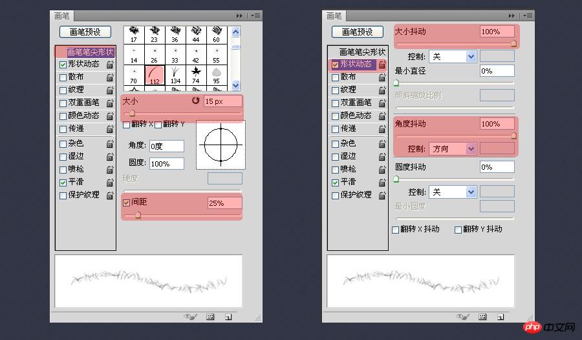Viewport: 582px width, 340px height.
Task: Disable 平滑 checkbox in left panel
Action: coord(63,183)
